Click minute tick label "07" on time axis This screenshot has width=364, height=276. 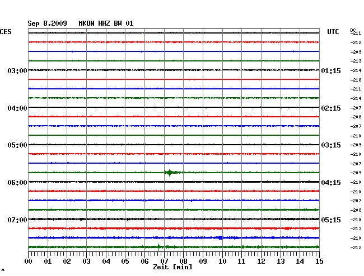click(164, 261)
